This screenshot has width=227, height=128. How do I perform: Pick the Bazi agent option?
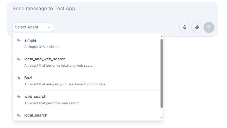click(x=28, y=78)
